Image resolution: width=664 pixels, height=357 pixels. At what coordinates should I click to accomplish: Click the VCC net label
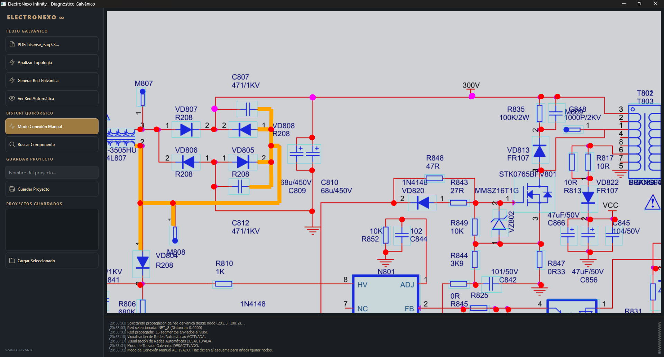[610, 205]
